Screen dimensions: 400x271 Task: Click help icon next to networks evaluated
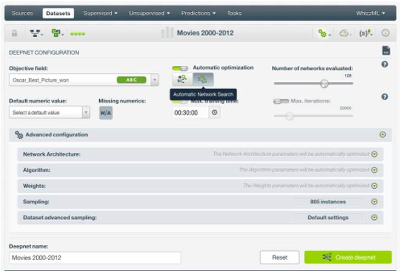pyautogui.click(x=385, y=64)
